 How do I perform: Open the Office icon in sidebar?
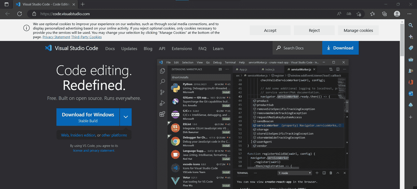tap(411, 82)
